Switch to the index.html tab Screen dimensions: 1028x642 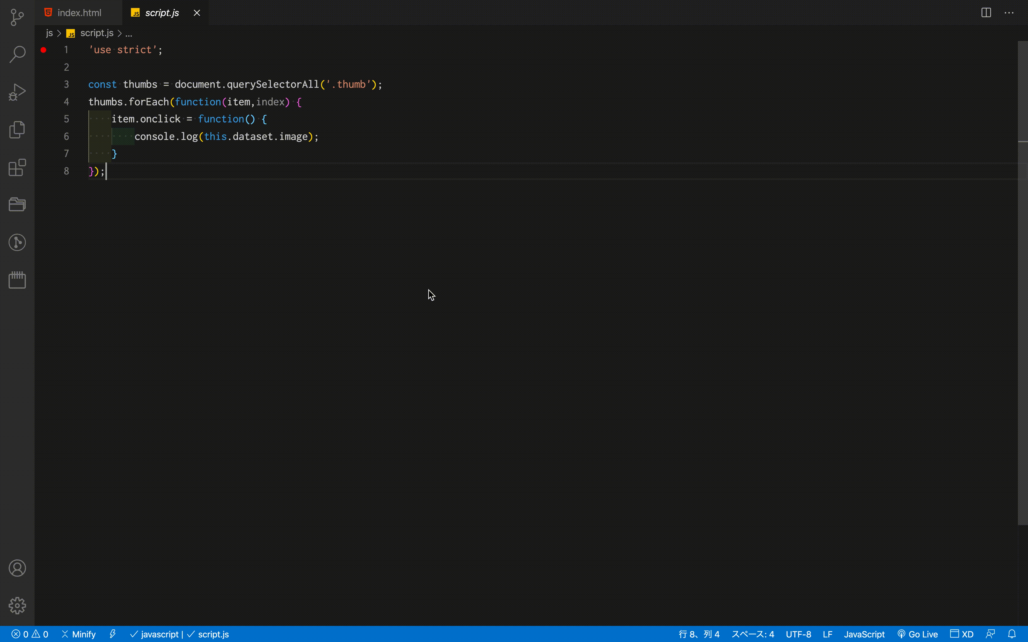pyautogui.click(x=79, y=12)
